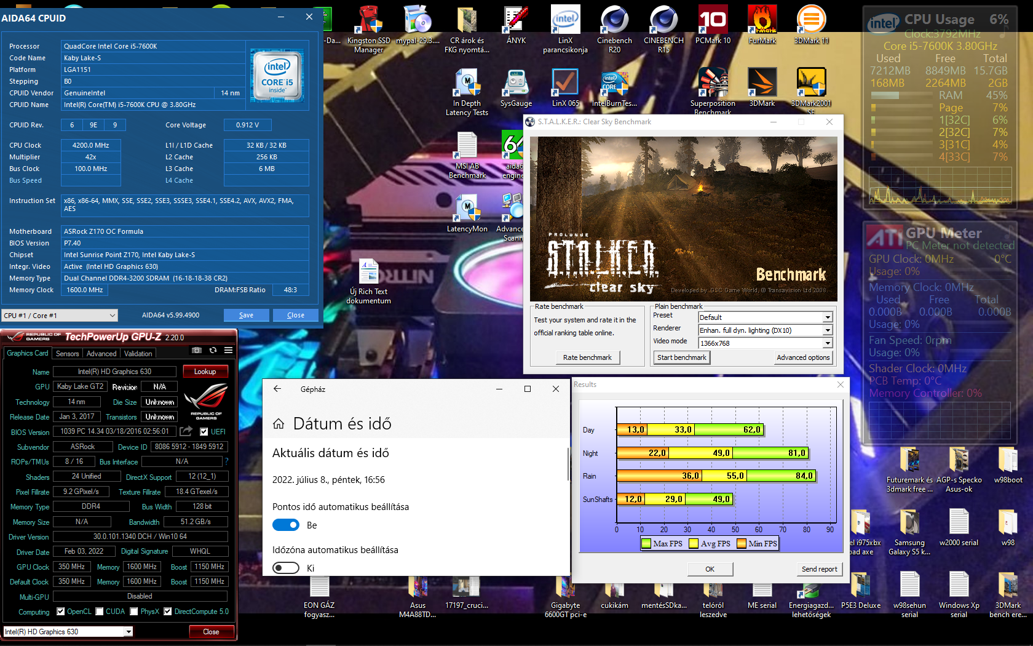Image resolution: width=1033 pixels, height=646 pixels.
Task: Launch LatencyMon desktop icon
Action: point(467,213)
